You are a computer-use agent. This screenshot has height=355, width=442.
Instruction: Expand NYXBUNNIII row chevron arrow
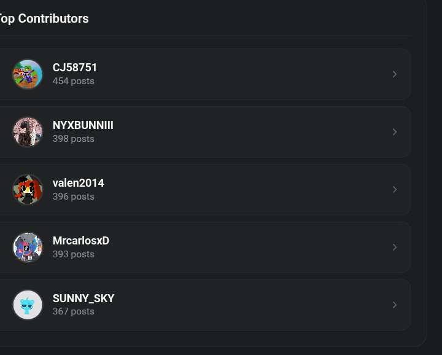pyautogui.click(x=395, y=132)
